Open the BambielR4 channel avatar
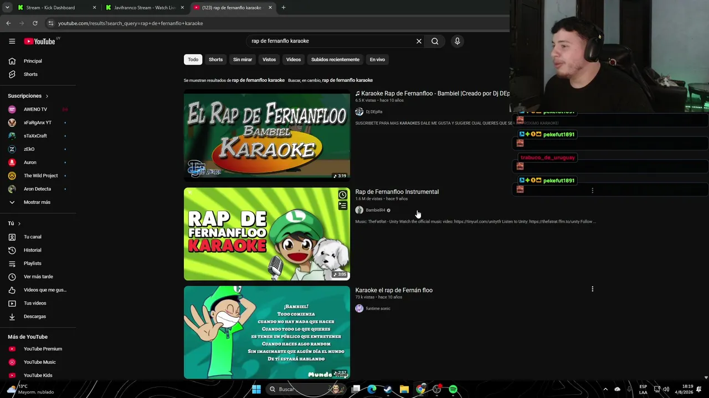The image size is (709, 398). point(359,210)
